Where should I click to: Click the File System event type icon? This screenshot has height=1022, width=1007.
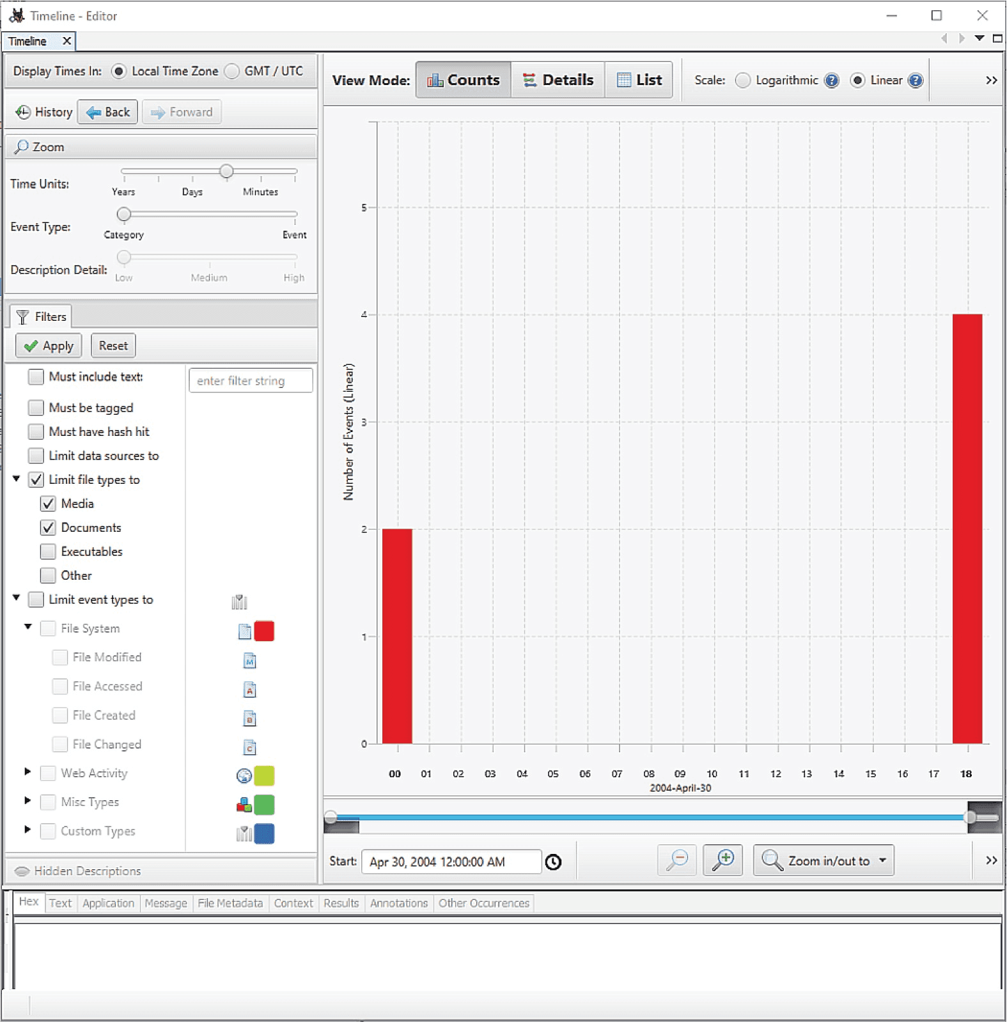[x=245, y=631]
